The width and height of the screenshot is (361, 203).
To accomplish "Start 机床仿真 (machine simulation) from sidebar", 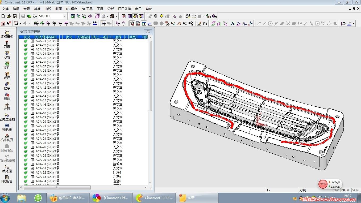I will coord(7,136).
